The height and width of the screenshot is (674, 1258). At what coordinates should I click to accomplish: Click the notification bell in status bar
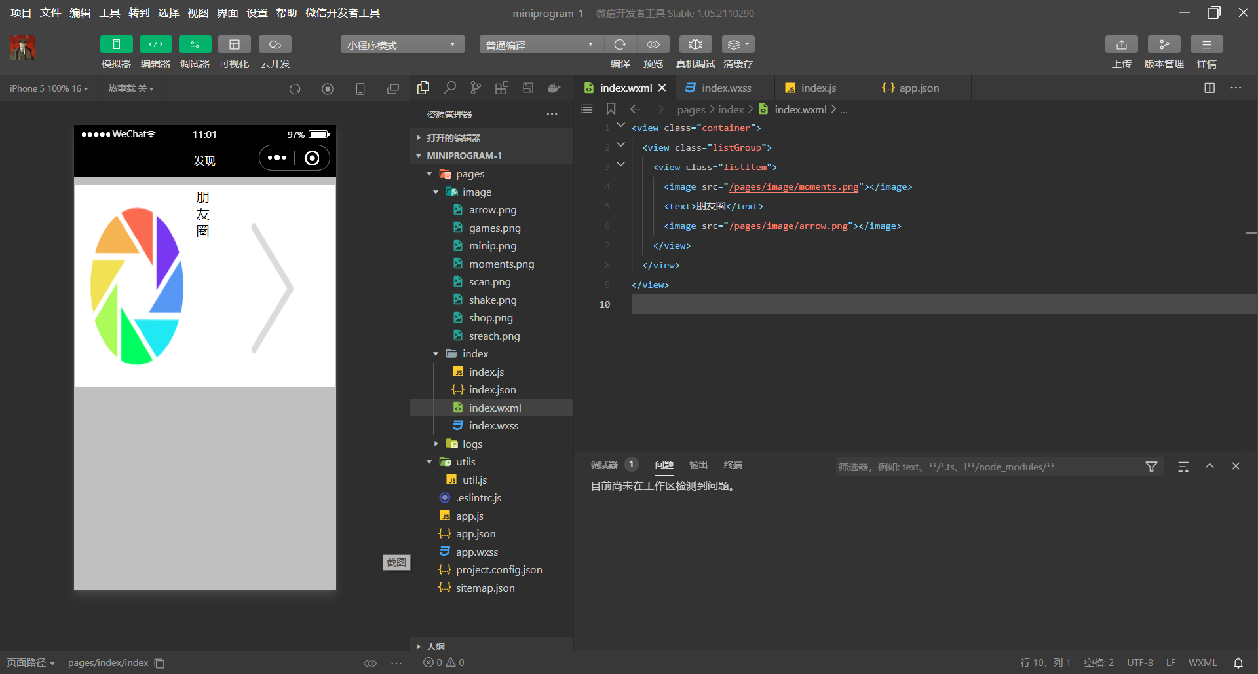coord(1238,663)
